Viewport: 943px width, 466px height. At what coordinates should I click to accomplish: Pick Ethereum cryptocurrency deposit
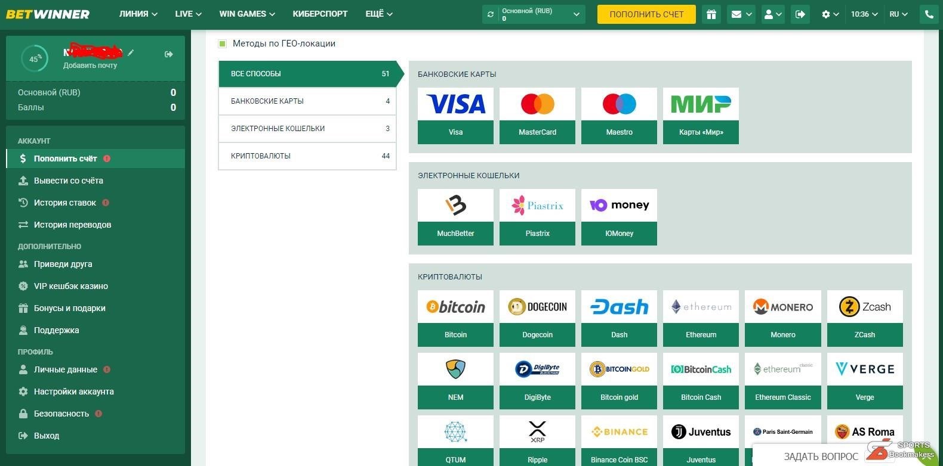tap(701, 318)
